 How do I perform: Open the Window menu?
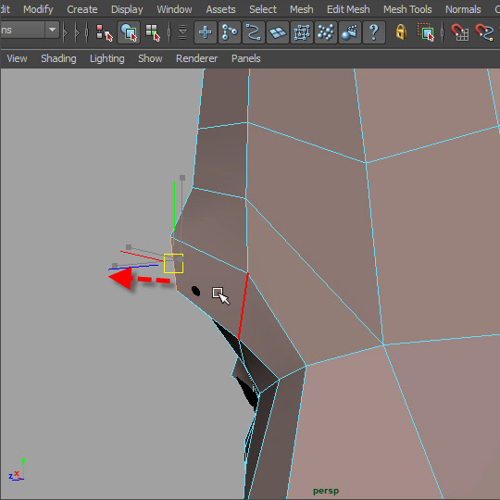pos(174,9)
